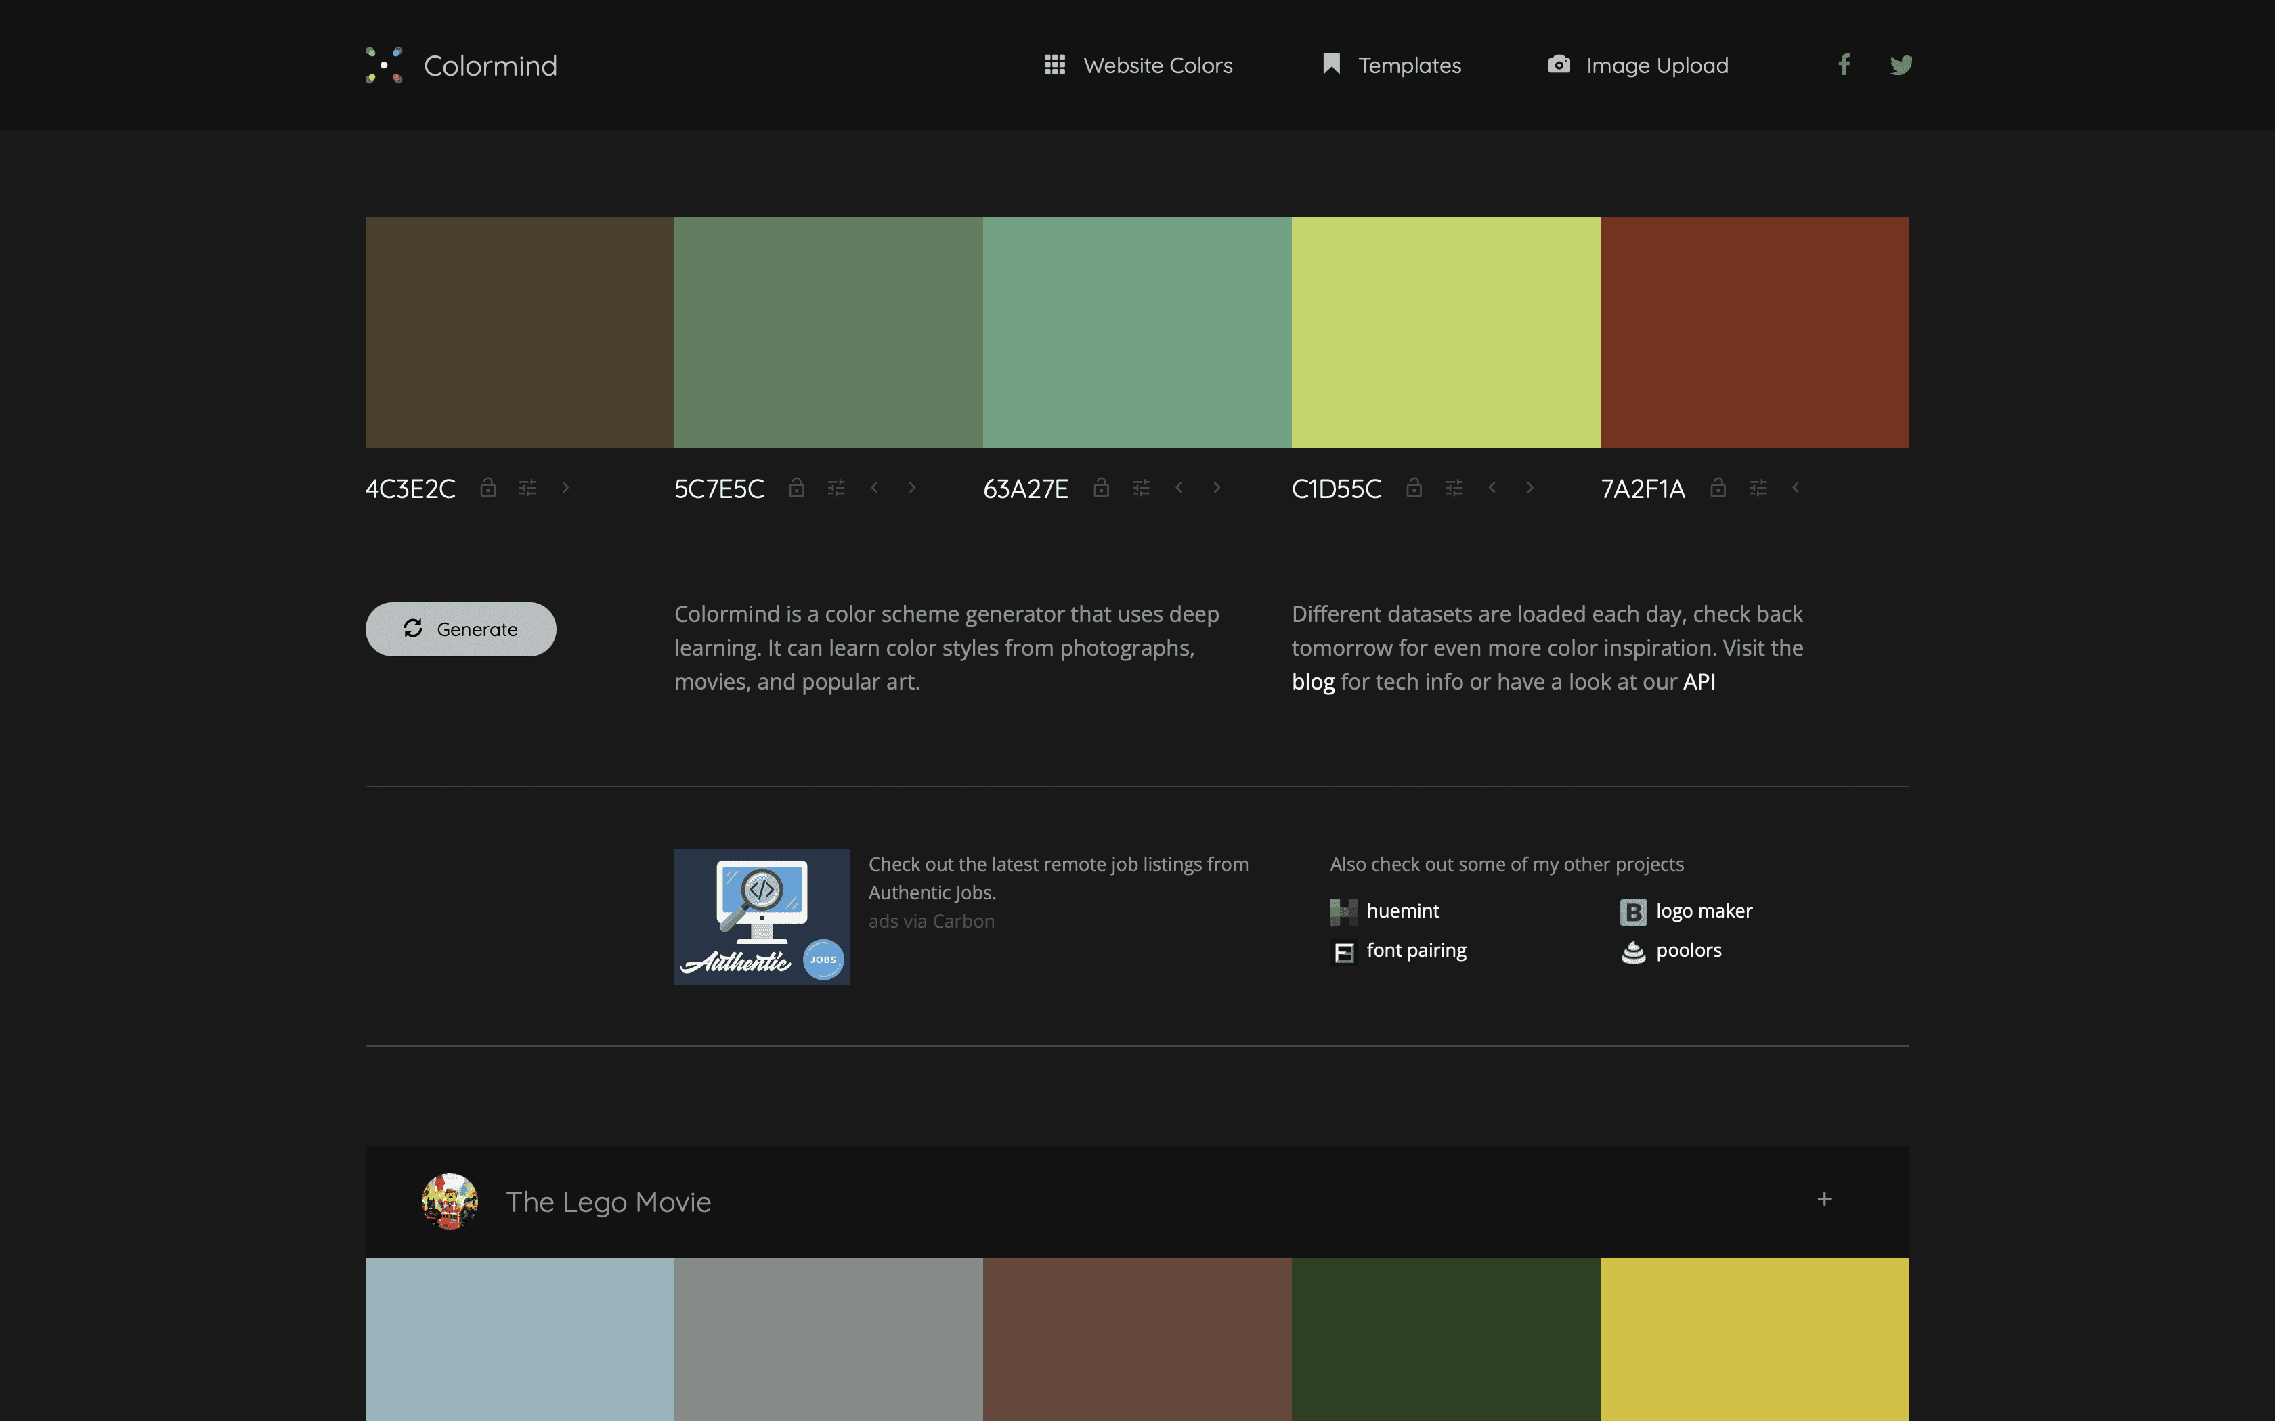
Task: Click the Generate button
Action: coord(460,629)
